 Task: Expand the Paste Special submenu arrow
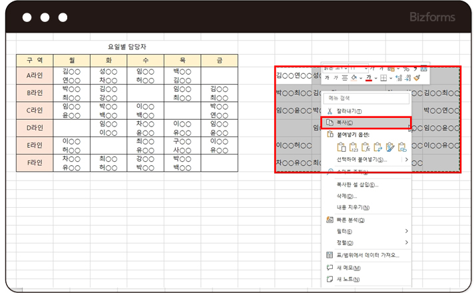407,159
